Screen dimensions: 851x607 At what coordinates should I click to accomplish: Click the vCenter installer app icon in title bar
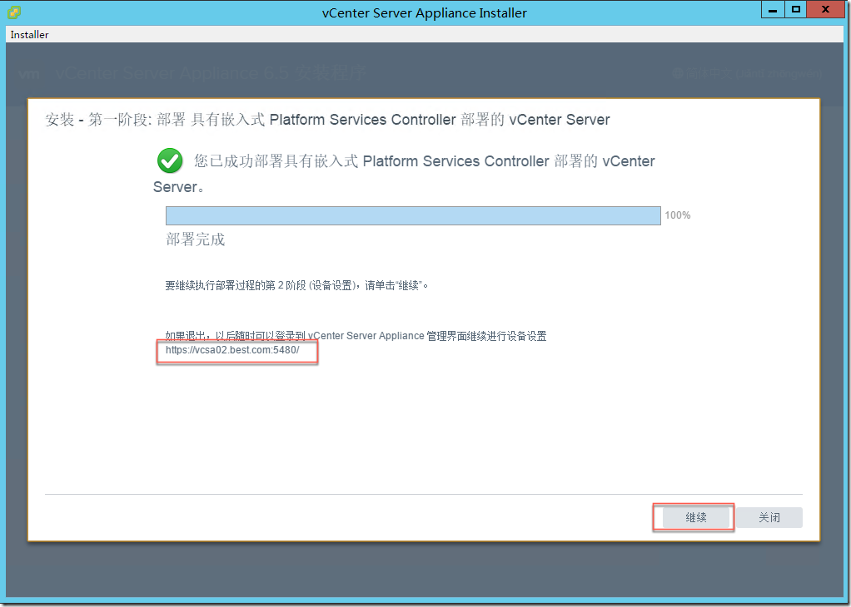tap(15, 12)
